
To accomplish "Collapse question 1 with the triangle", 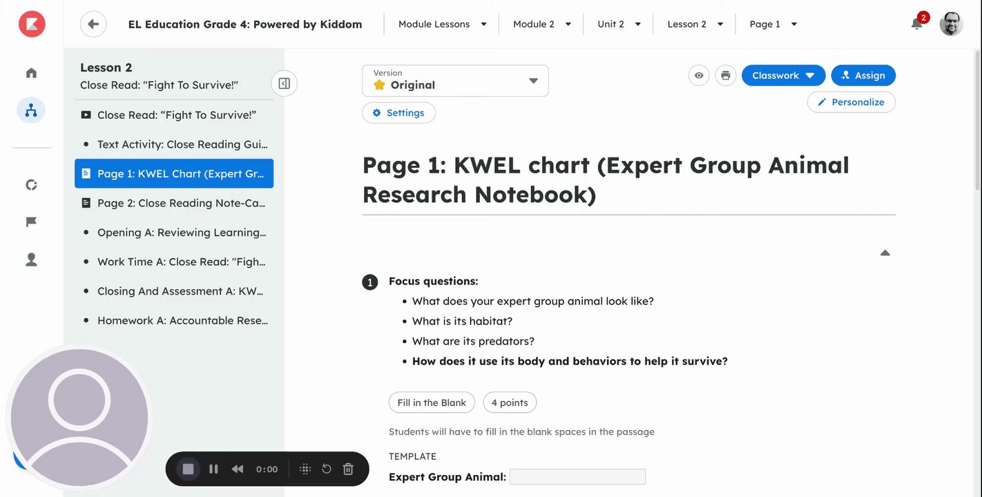I will [885, 253].
